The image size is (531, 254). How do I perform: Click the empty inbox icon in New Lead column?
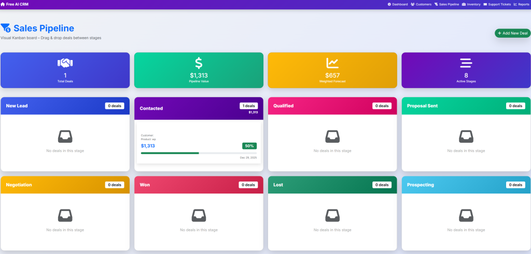click(65, 137)
